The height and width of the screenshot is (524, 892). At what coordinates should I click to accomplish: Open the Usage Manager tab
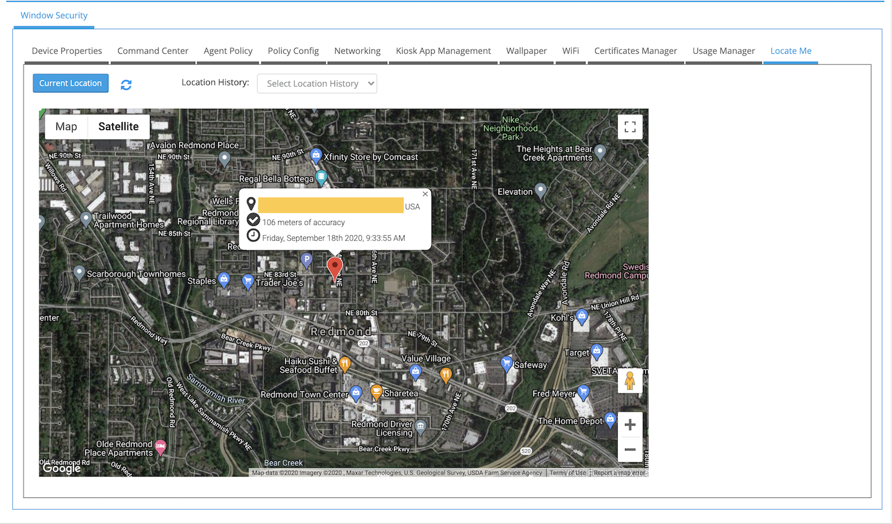coord(724,51)
